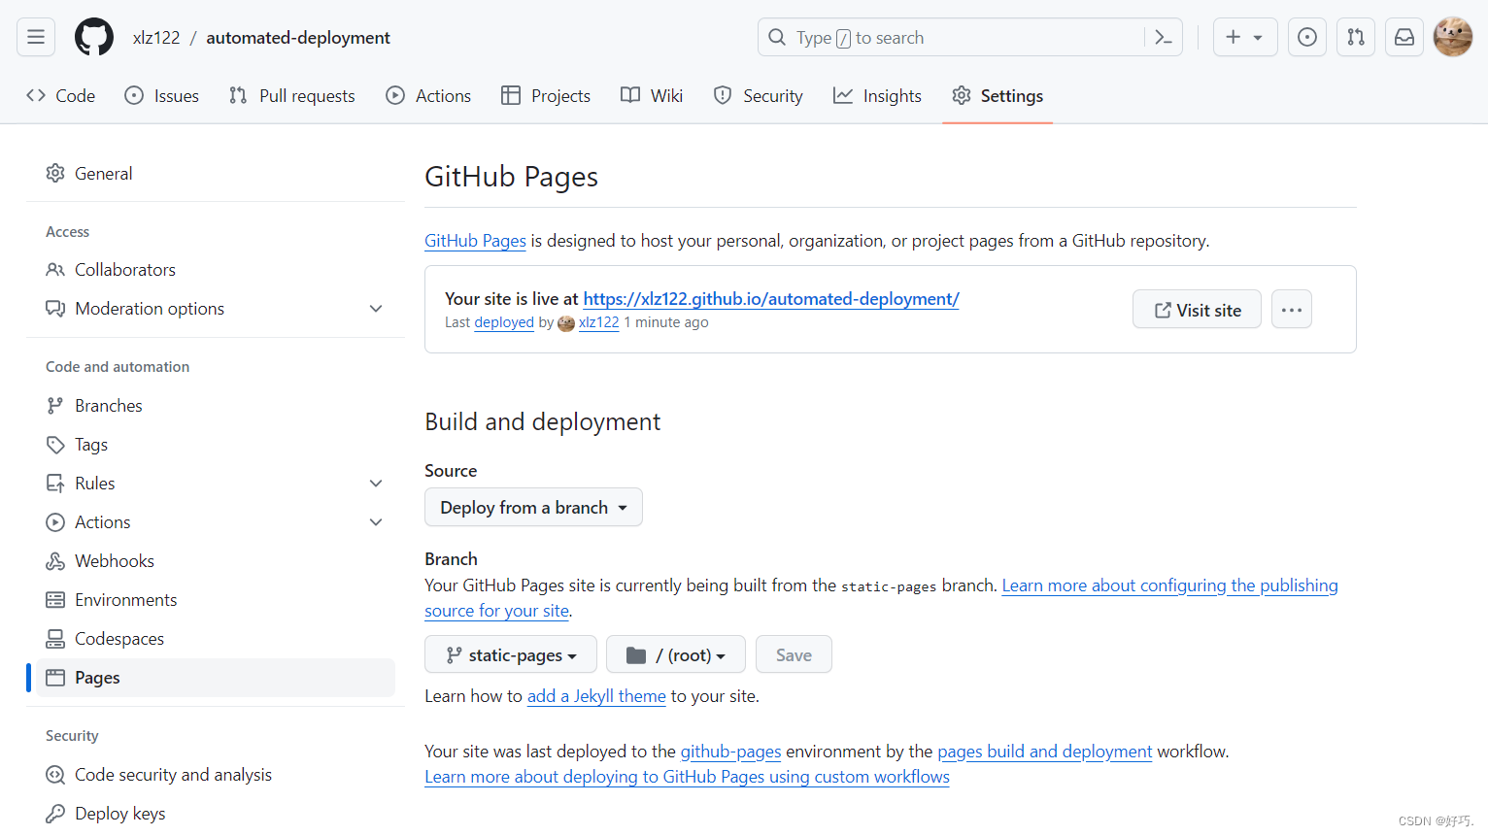Open Codespaces settings
Viewport: 1488px width, 836px height.
pos(216,638)
